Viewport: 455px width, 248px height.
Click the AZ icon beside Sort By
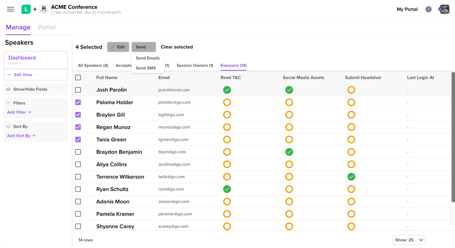(x=9, y=126)
